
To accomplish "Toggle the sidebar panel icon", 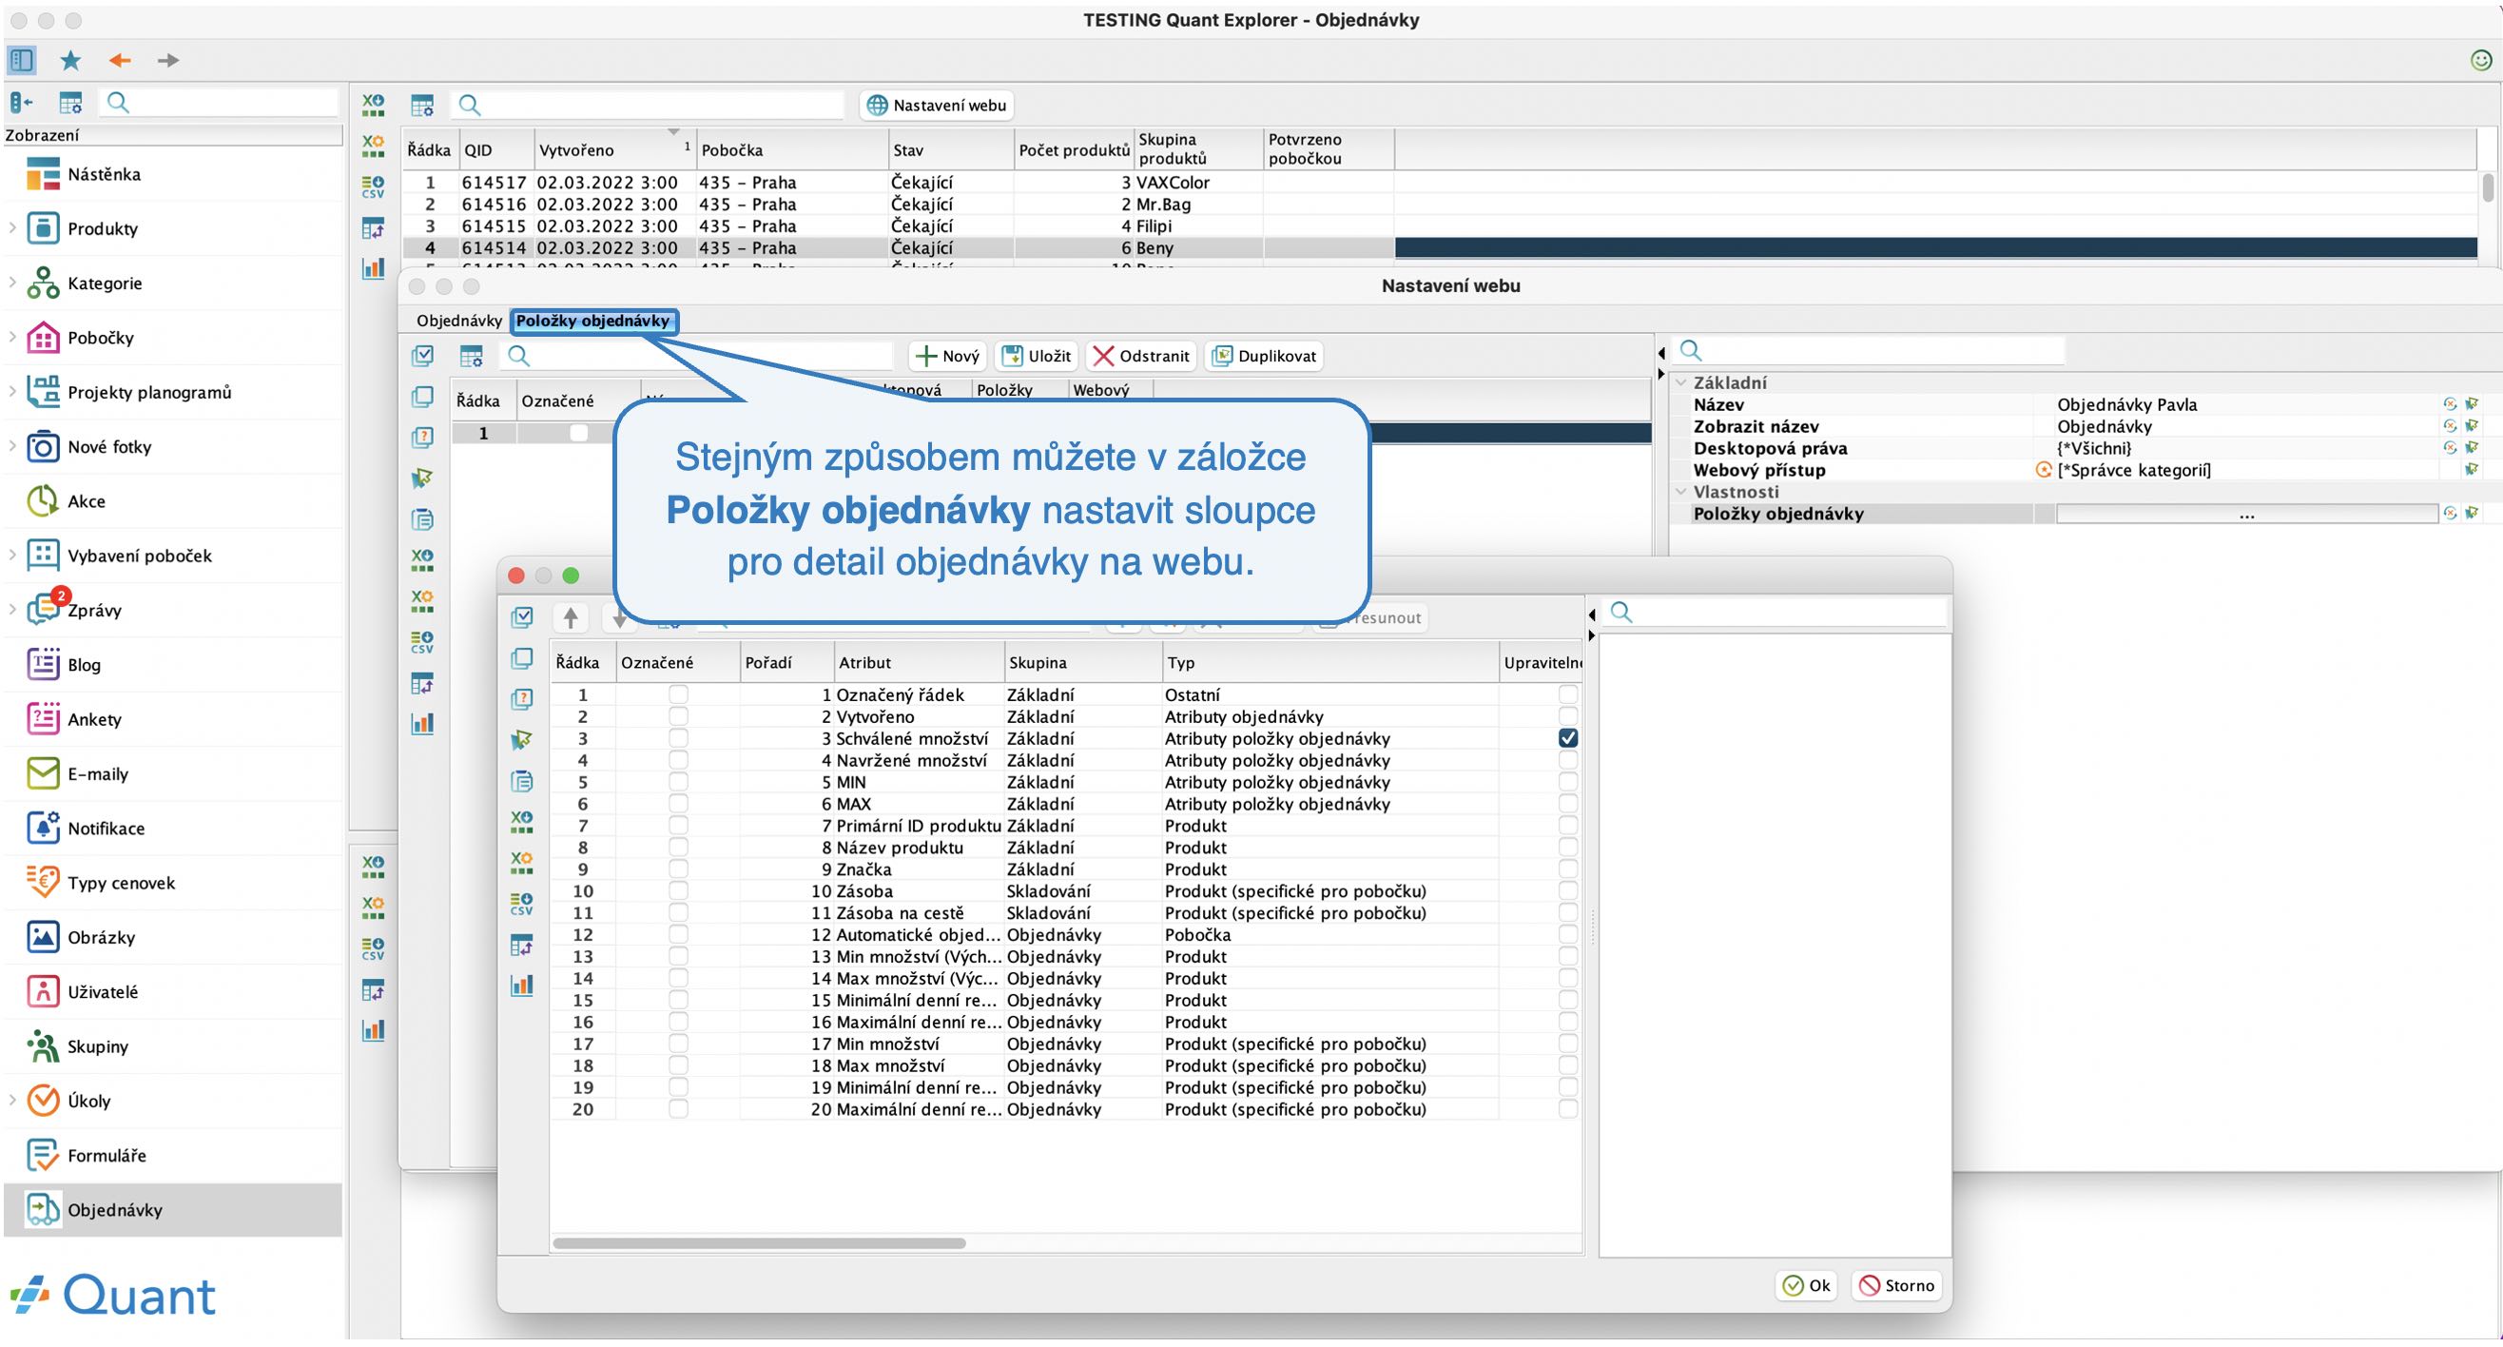I will click(x=21, y=60).
